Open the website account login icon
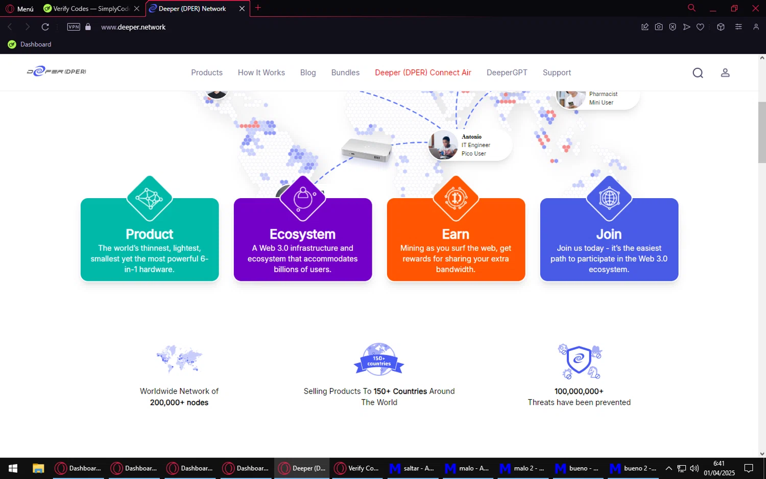The image size is (766, 479). [725, 73]
